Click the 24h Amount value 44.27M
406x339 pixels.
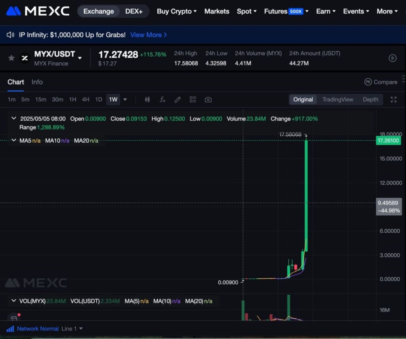click(x=299, y=63)
